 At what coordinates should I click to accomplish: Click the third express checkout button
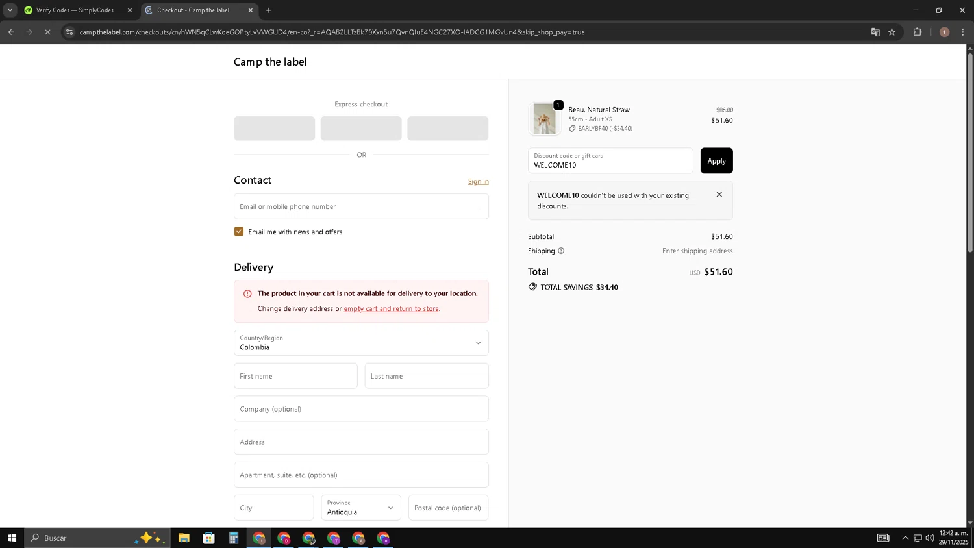pos(448,129)
